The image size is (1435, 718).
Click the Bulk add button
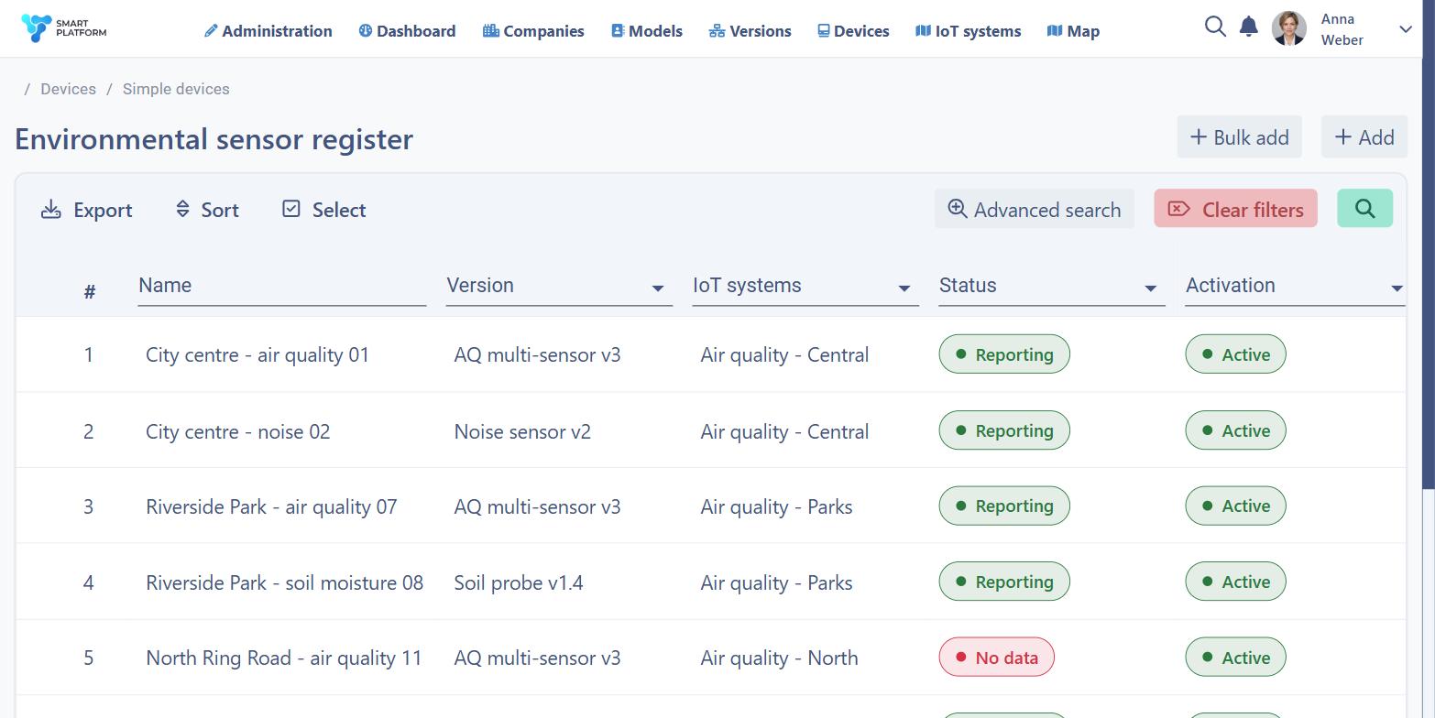1239,137
